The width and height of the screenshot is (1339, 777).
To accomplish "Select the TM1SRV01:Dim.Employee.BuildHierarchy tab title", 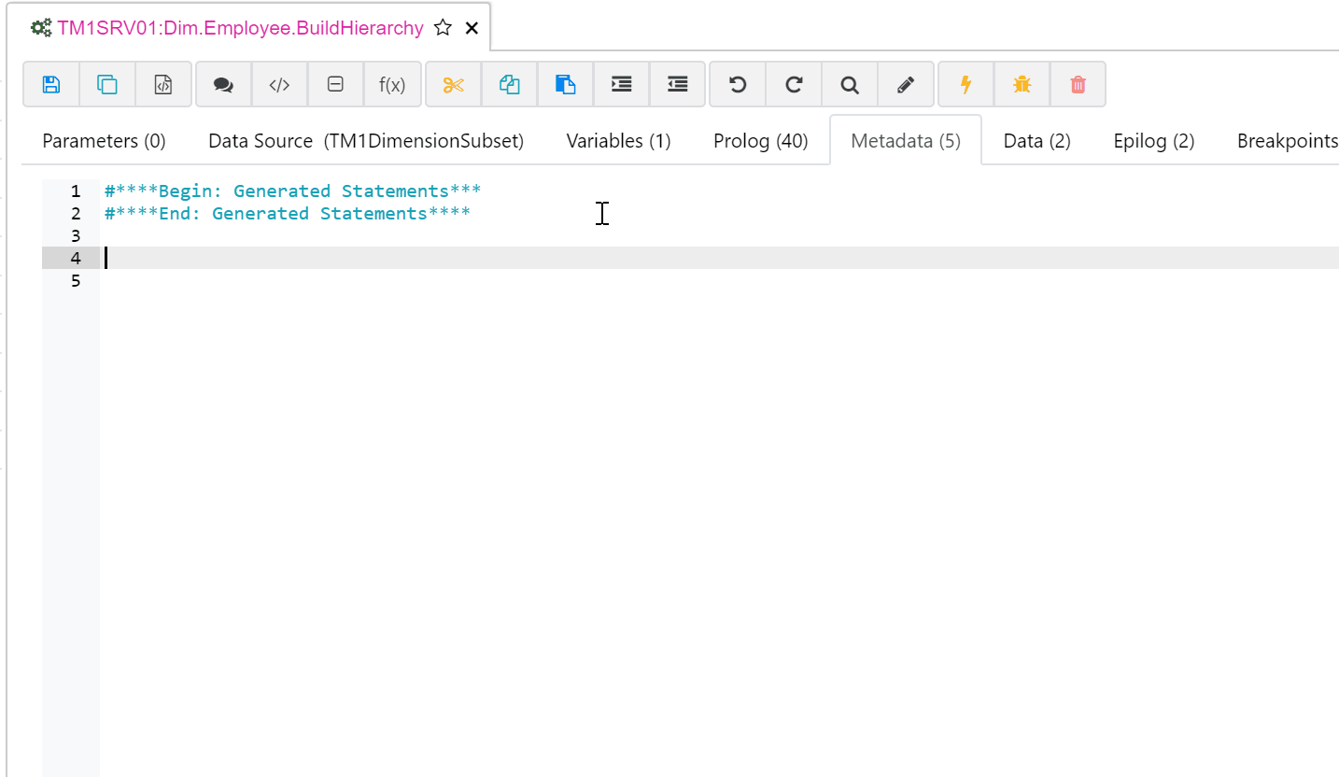I will [240, 28].
